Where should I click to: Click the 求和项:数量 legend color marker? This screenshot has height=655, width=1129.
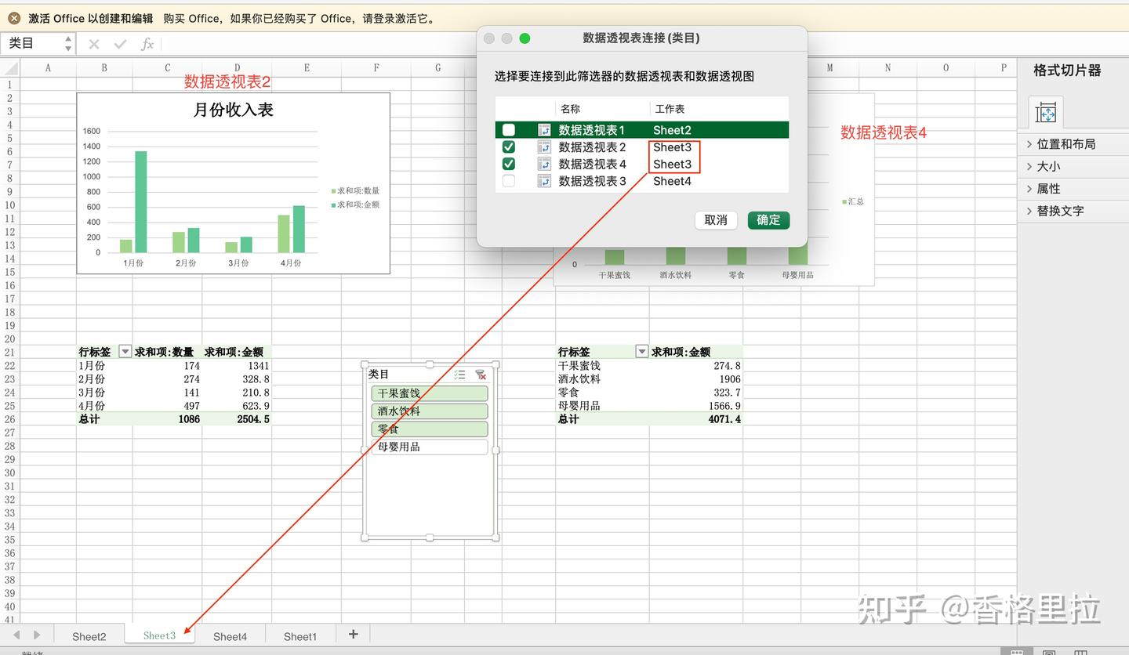coord(334,191)
